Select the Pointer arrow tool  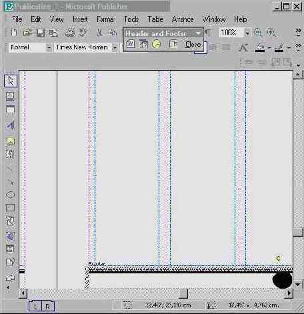pyautogui.click(x=11, y=81)
